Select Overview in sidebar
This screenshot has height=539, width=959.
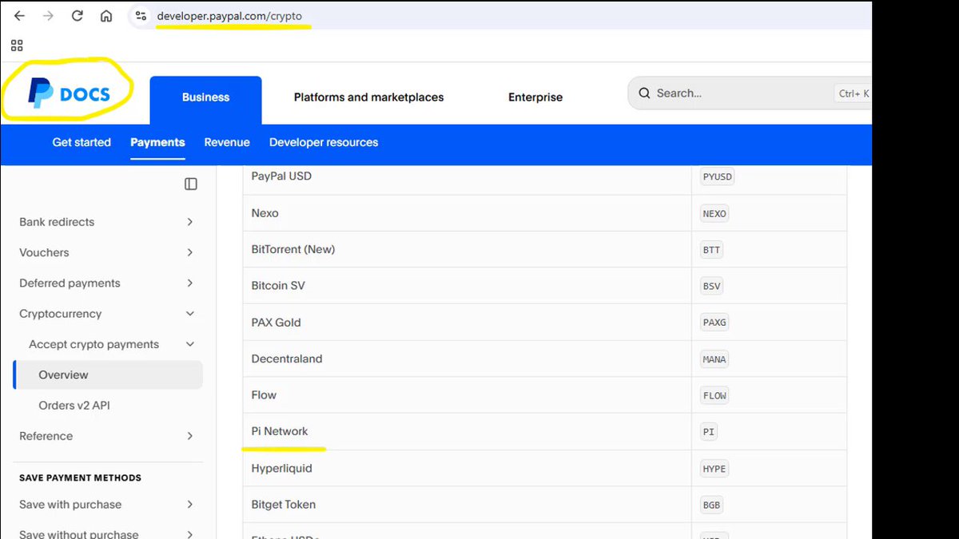point(108,375)
